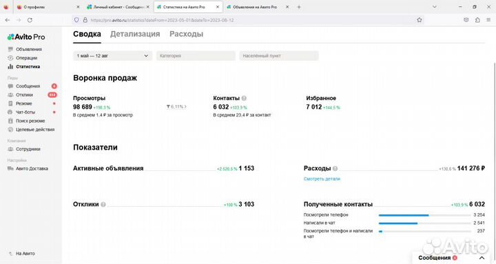Open the Сотрудники sidebar link
The image size is (496, 264).
28,149
